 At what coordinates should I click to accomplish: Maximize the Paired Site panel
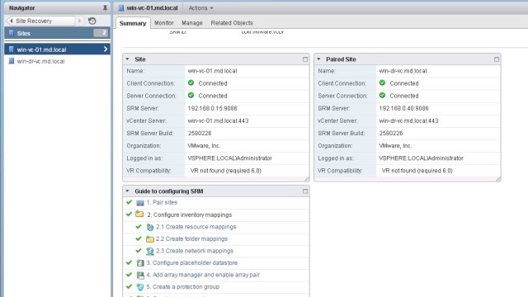tap(497, 59)
